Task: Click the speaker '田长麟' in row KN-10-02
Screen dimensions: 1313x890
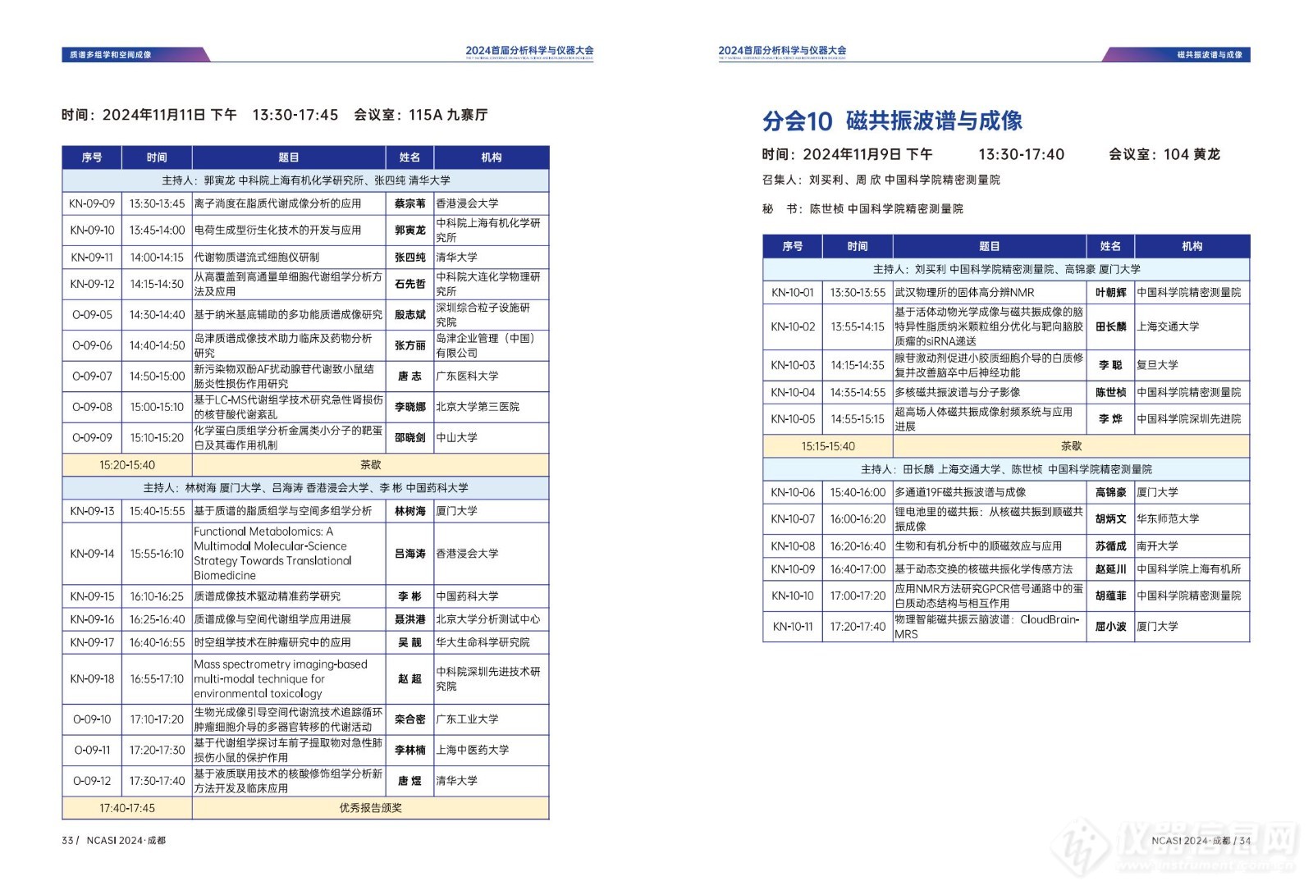Action: 1110,326
